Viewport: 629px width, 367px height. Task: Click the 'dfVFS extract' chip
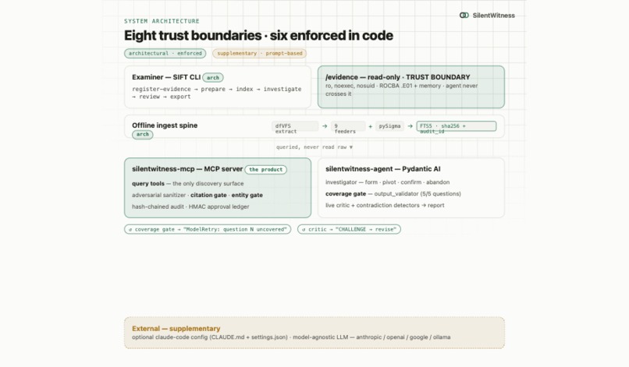tap(295, 126)
